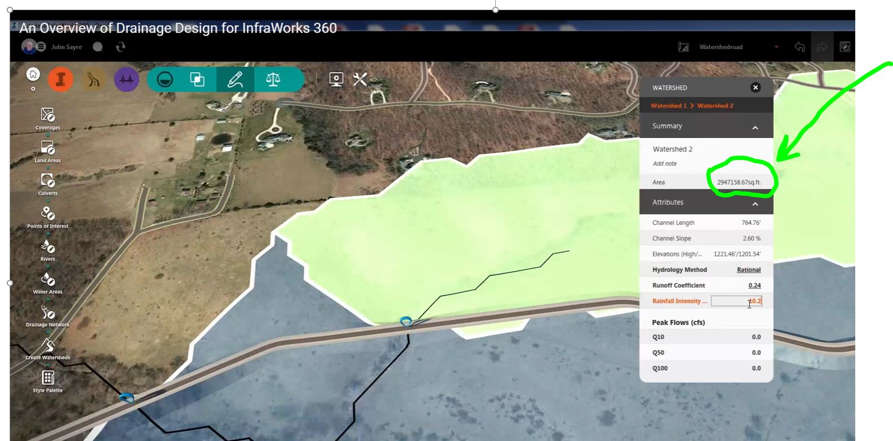Open the purple bridge design icon
The height and width of the screenshot is (441, 893).
(x=126, y=79)
